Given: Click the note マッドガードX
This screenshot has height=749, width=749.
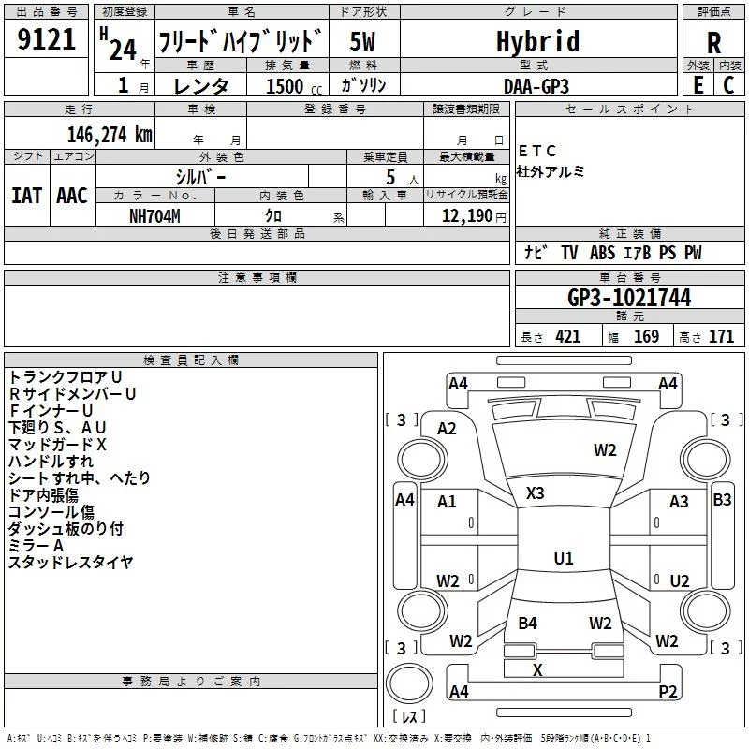Looking at the screenshot, I should pos(57,445).
